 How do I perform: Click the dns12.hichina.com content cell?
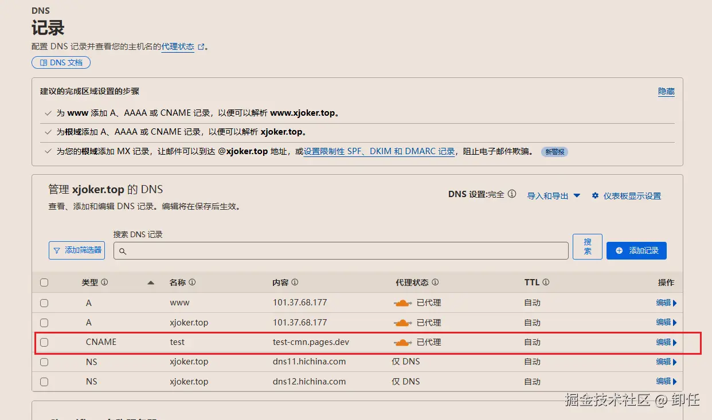click(309, 382)
